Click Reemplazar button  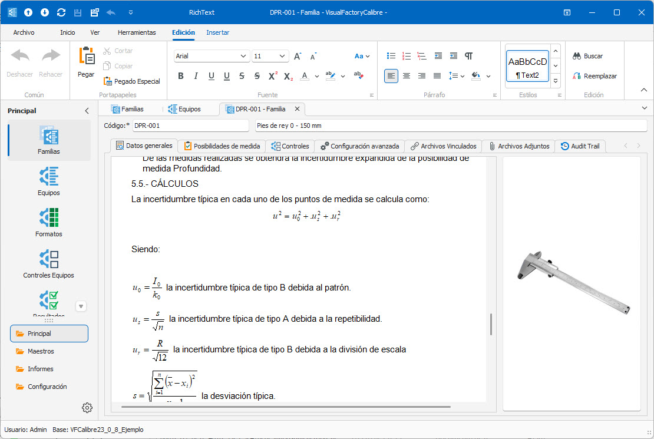tap(594, 76)
